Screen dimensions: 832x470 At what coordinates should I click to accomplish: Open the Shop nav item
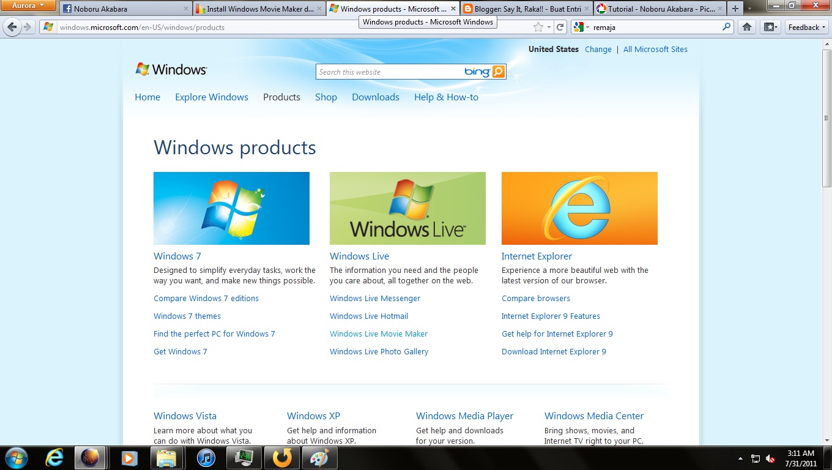[326, 97]
